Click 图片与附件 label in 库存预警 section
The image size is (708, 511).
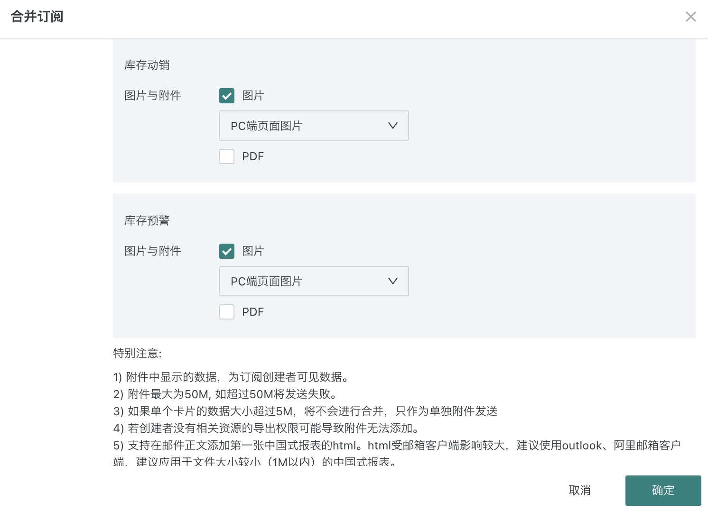[153, 251]
